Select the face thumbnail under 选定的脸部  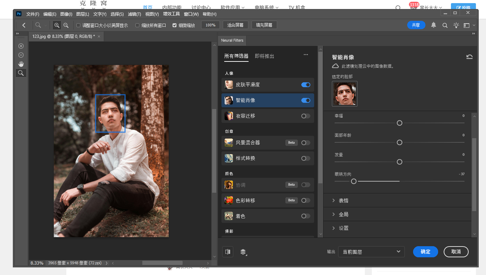pyautogui.click(x=345, y=94)
